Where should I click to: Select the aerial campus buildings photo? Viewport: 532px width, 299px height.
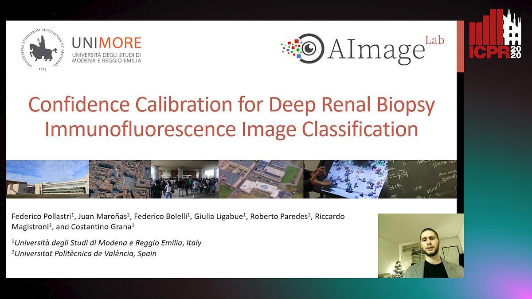261,179
